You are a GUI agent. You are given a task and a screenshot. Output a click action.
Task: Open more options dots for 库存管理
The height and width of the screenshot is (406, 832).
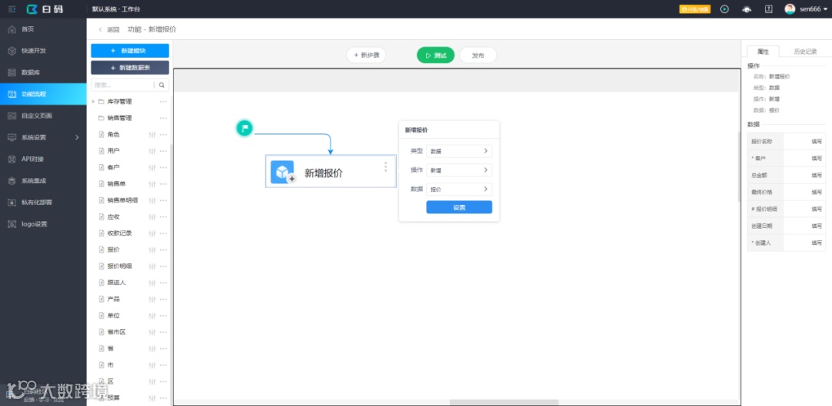tap(163, 102)
